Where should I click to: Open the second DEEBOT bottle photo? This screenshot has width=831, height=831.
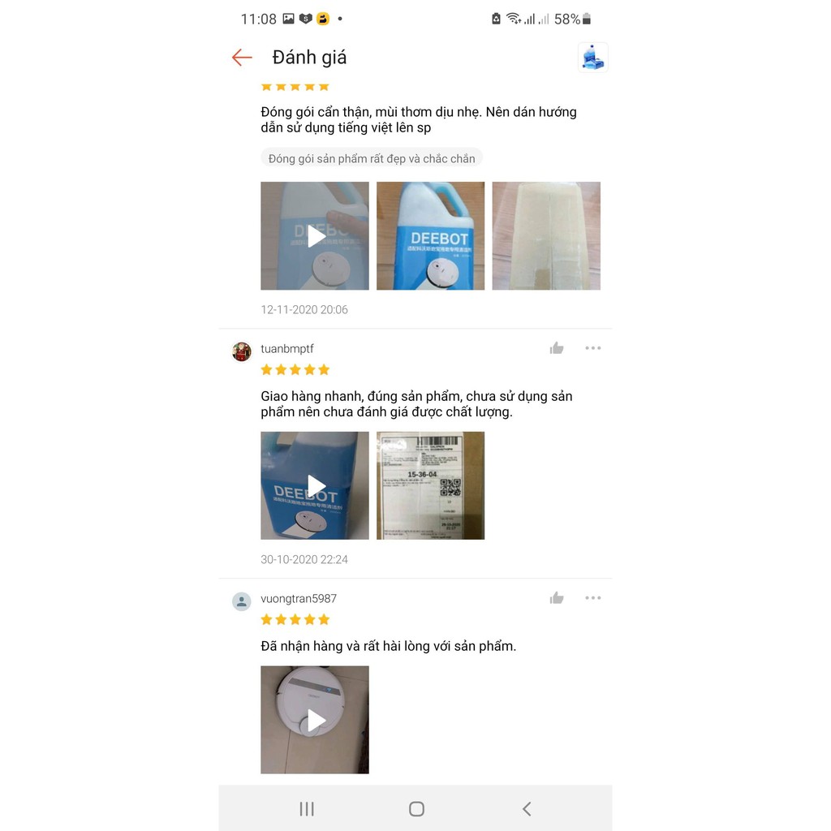430,236
